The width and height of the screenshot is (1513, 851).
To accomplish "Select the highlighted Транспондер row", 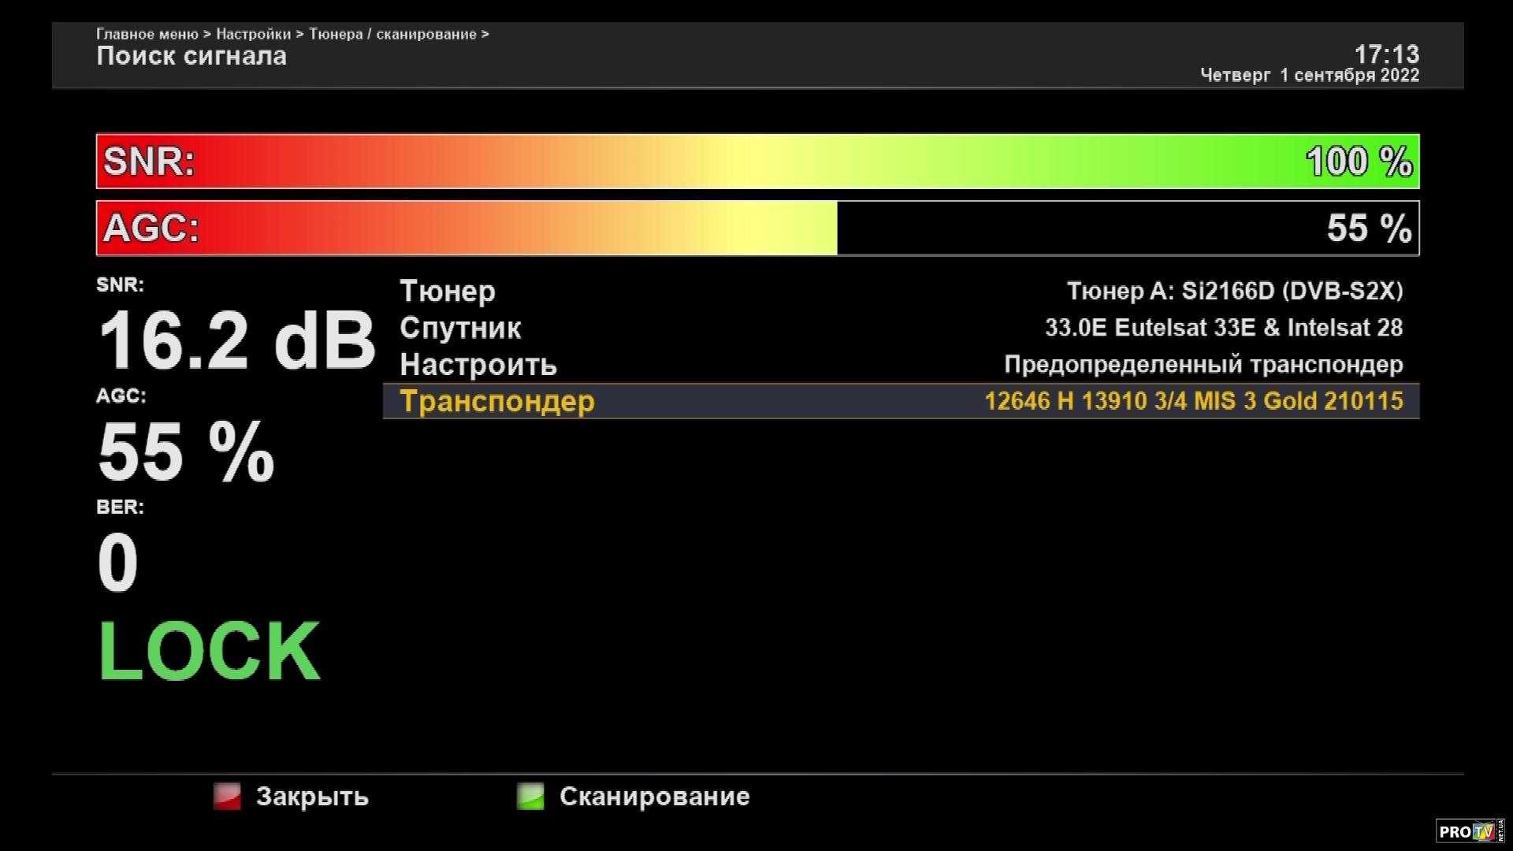I will [x=497, y=401].
